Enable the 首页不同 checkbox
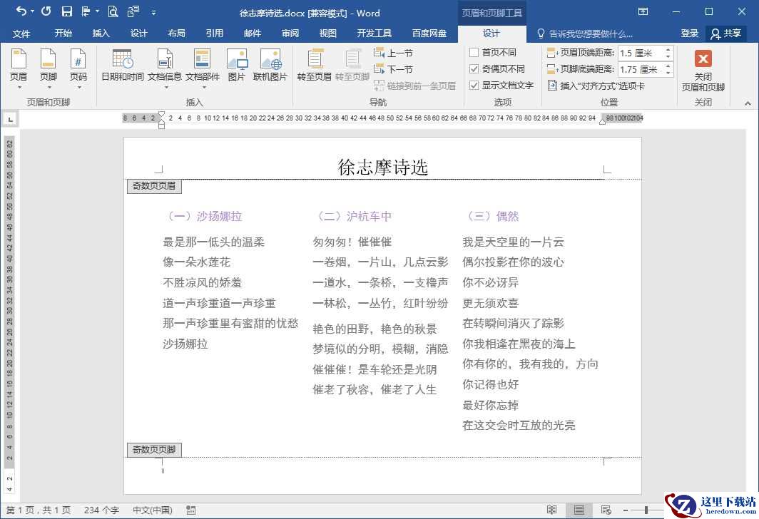Viewport: 759px width, 519px height. pos(474,52)
